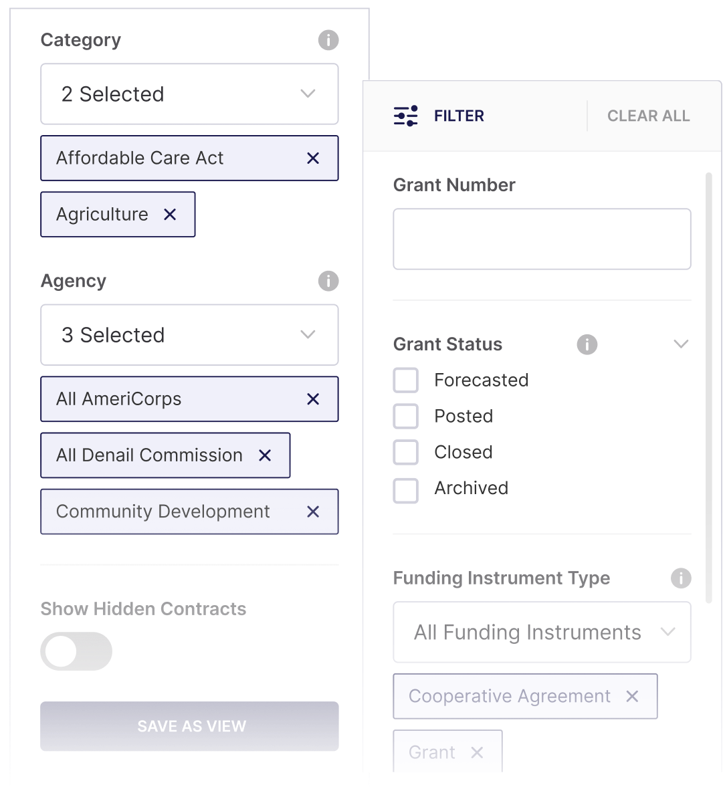Click the filter sliders icon beside FILTER
The height and width of the screenshot is (789, 723).
(x=405, y=116)
